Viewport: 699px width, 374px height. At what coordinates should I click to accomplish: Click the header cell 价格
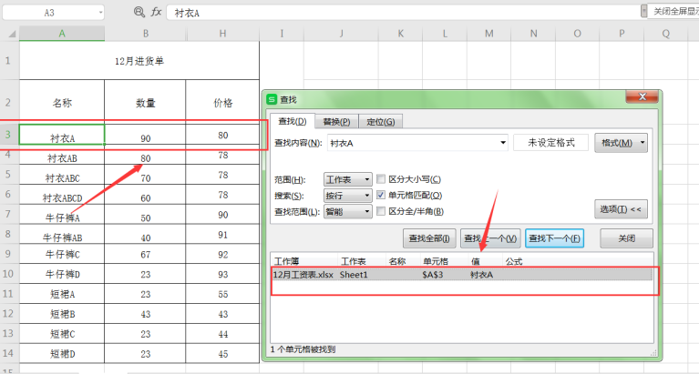click(x=222, y=103)
